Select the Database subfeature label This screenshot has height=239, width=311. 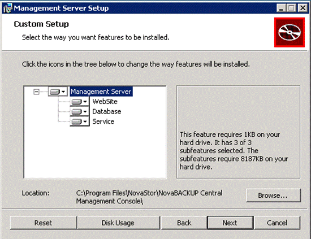click(x=107, y=111)
